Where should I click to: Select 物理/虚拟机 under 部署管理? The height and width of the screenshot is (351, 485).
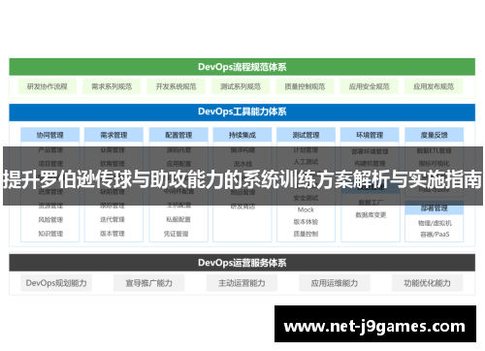click(435, 223)
